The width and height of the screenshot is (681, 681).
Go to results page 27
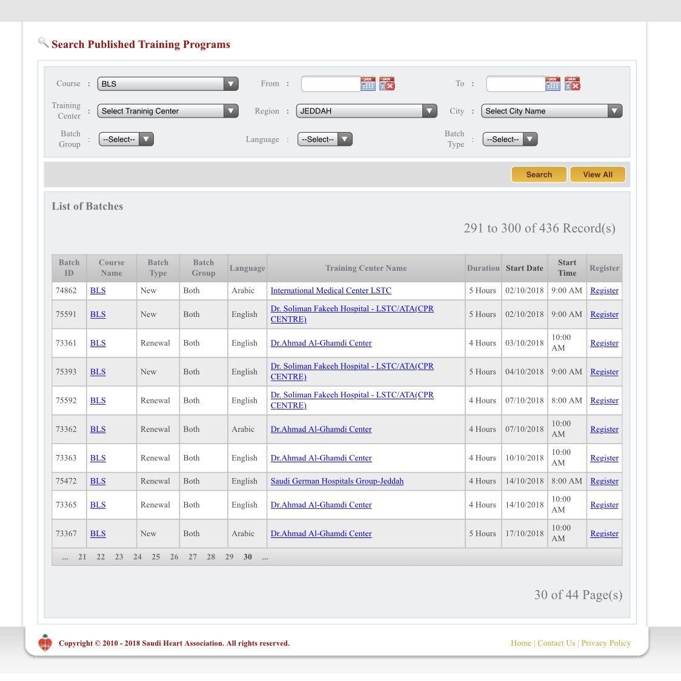click(x=193, y=557)
